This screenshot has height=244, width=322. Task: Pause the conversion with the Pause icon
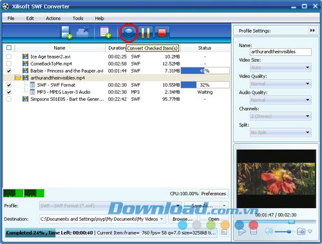click(x=146, y=33)
